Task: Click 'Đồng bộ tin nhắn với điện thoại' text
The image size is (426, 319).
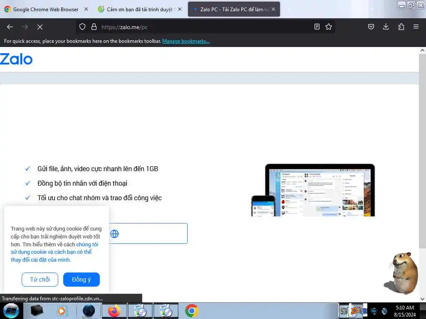Action: click(x=82, y=183)
